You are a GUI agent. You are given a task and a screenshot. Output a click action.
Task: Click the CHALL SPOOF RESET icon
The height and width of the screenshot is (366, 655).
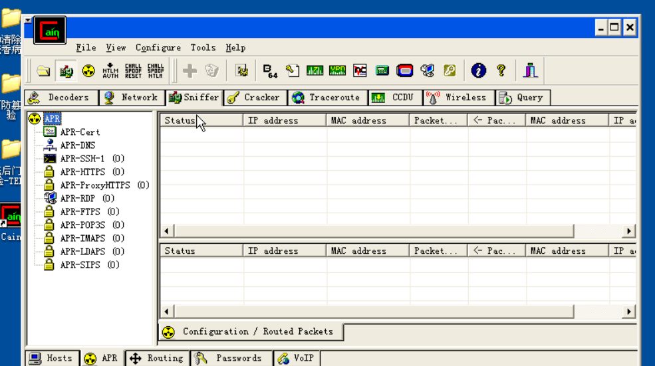(x=133, y=71)
